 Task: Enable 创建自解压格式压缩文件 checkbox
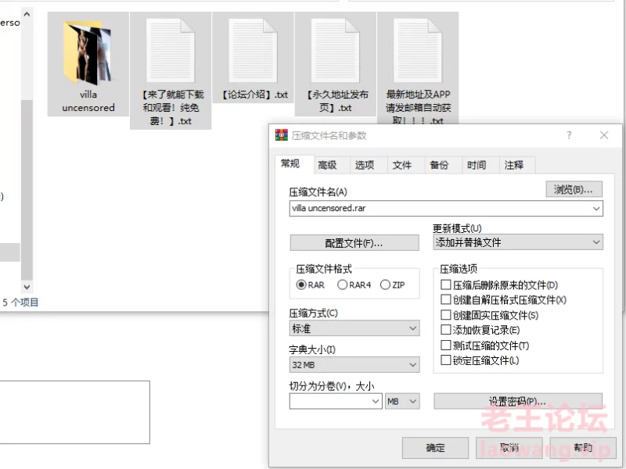(x=445, y=299)
